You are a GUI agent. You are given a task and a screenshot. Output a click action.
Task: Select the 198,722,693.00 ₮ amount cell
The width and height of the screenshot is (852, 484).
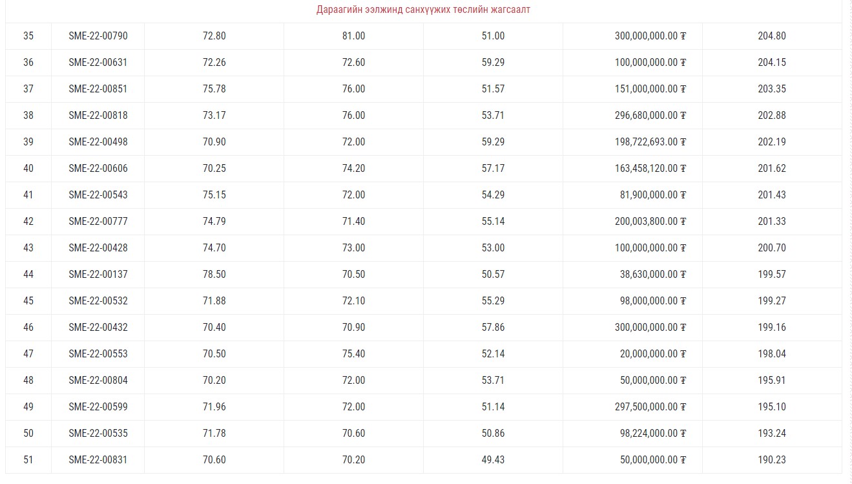(x=650, y=142)
